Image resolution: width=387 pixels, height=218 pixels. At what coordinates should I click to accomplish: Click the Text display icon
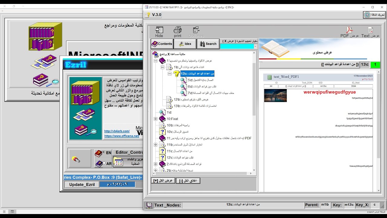[x=370, y=30]
